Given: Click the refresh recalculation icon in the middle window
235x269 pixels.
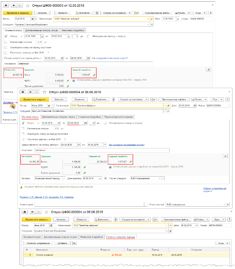Looking at the screenshot, I should pos(225,156).
